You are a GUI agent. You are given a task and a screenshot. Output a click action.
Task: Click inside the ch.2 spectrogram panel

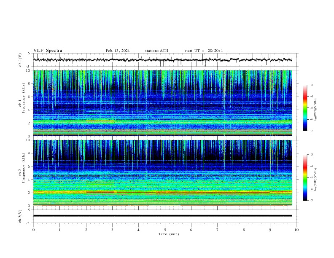[x=162, y=173]
